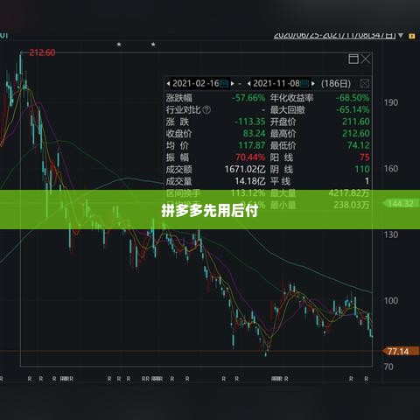Image resolution: width=420 pixels, height=420 pixels.
Task: Select the 117.87 均价 value
Action: [252, 145]
